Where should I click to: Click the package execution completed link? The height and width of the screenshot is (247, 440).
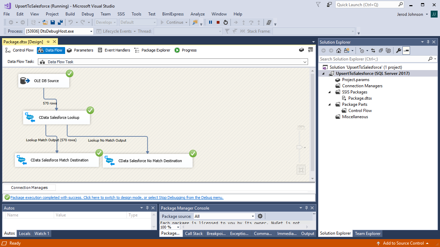(117, 198)
